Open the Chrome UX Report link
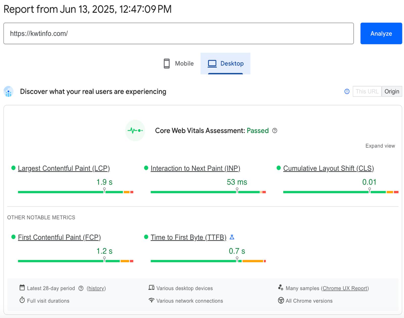This screenshot has width=404, height=318. tap(345, 288)
